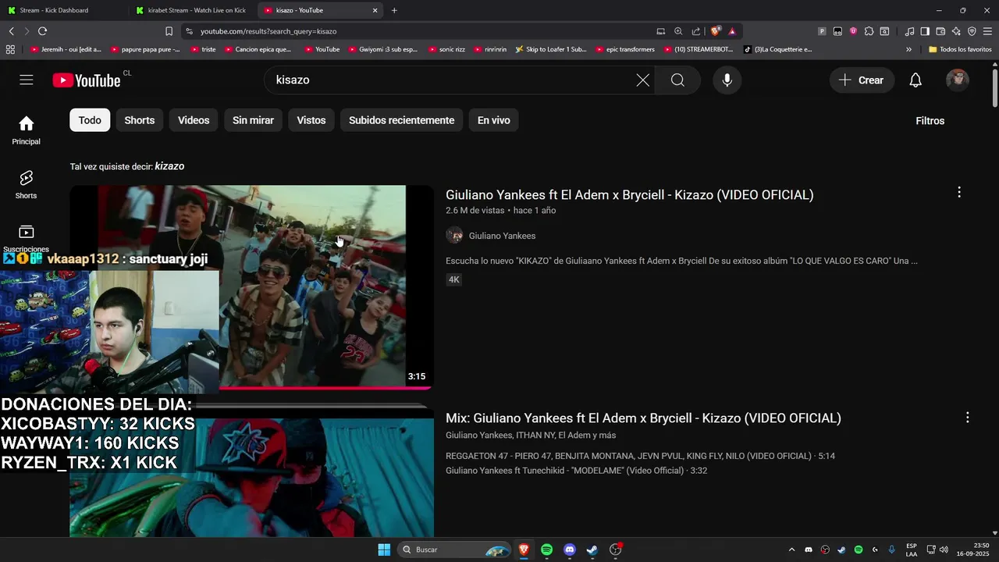The width and height of the screenshot is (999, 562).
Task: Click the YouTube logo
Action: point(87,80)
